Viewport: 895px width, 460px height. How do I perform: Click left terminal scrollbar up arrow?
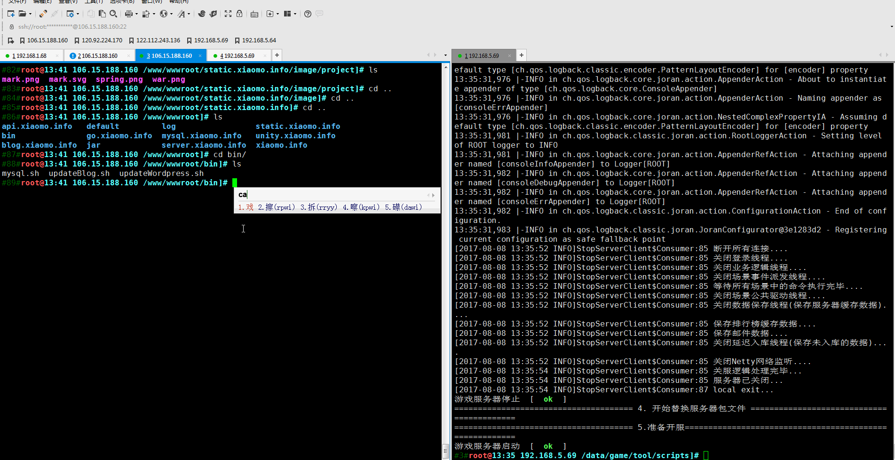(446, 67)
